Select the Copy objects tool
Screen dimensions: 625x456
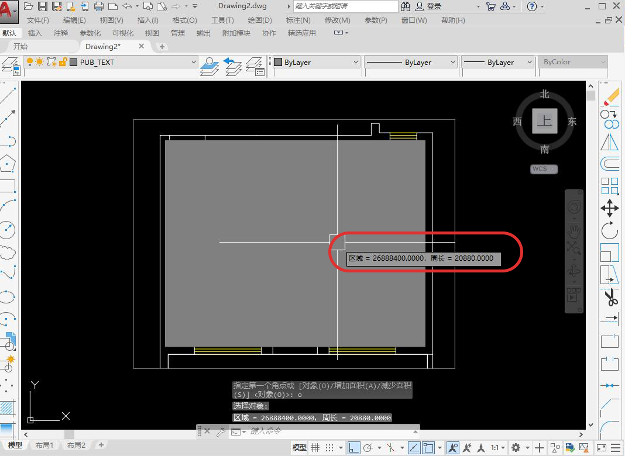(x=610, y=119)
